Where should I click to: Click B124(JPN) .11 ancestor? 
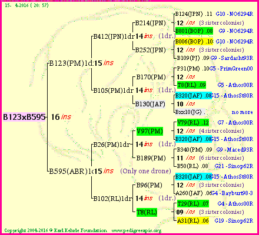coord(194,14)
